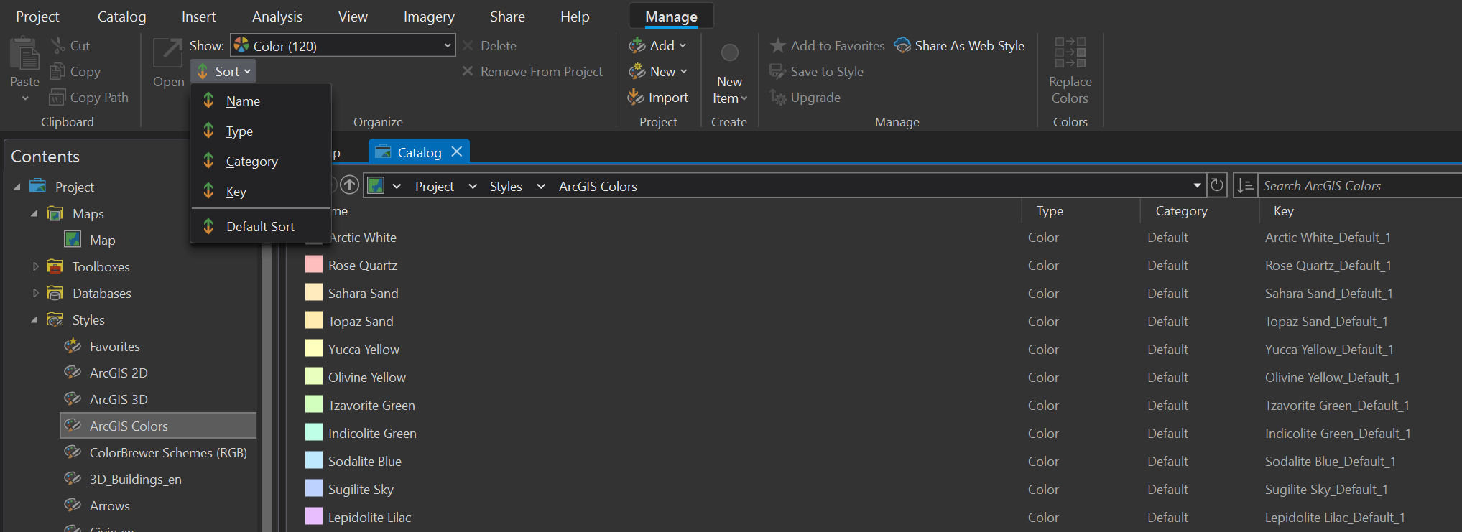Click the New Item circle icon
This screenshot has width=1462, height=532.
729,52
